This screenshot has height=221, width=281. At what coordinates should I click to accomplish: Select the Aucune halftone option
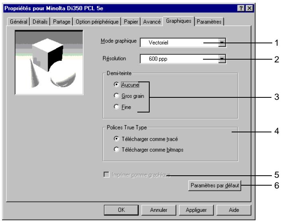[x=127, y=84]
